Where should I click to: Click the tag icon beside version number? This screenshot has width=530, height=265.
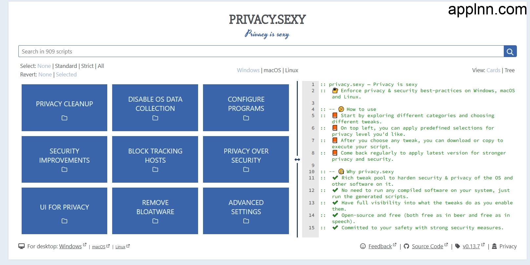point(458,246)
